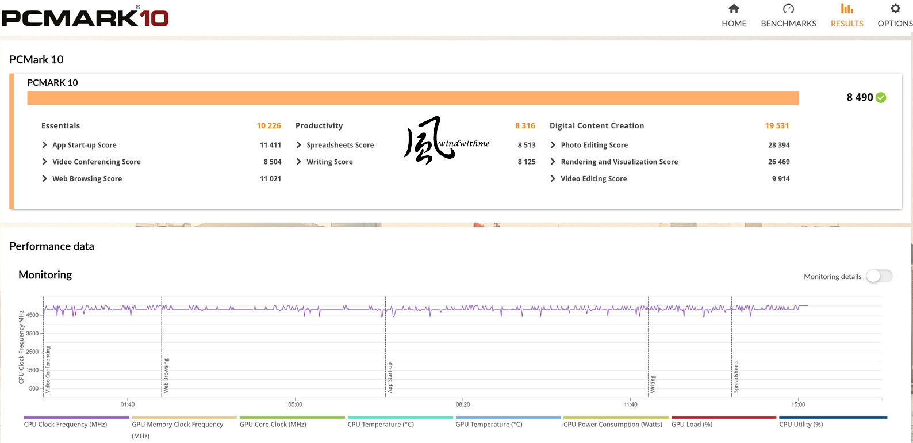Open Benchmarks via the gauge icon
Viewport: 913px width, 443px height.
788,9
